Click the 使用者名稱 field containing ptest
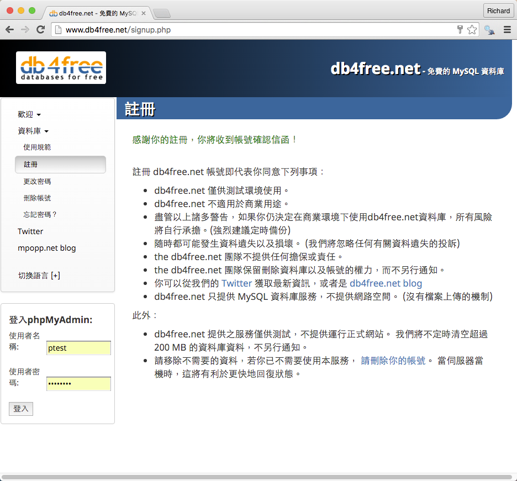Screen dimensions: 517x481 [78, 348]
